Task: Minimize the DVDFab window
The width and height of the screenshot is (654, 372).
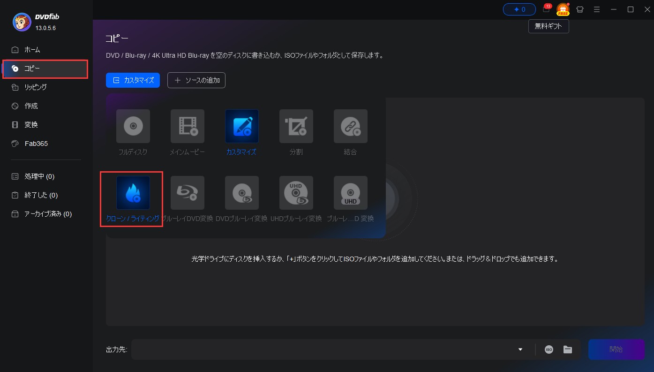Action: pos(614,9)
